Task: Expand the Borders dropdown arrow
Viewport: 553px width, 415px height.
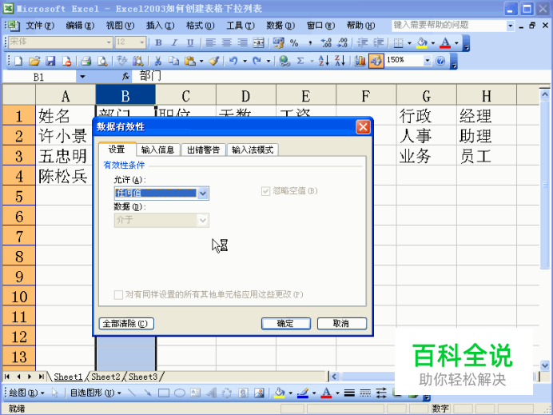Action: tap(409, 43)
